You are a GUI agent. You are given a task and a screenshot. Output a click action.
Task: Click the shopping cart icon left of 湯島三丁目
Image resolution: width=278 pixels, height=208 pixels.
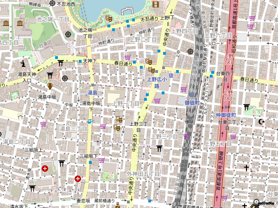[44, 124]
